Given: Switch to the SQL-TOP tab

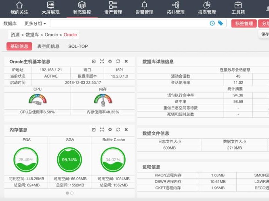Looking at the screenshot, I should point(78,46).
